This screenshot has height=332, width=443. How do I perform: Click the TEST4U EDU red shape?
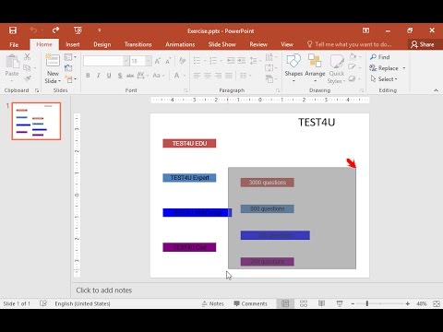point(189,143)
